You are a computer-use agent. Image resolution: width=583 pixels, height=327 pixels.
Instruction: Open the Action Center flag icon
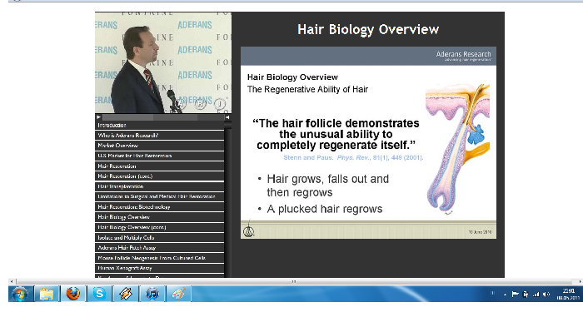(515, 295)
